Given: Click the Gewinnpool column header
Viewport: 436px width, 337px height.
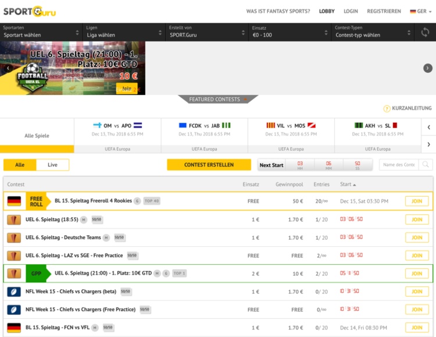Looking at the screenshot, I should click(289, 184).
